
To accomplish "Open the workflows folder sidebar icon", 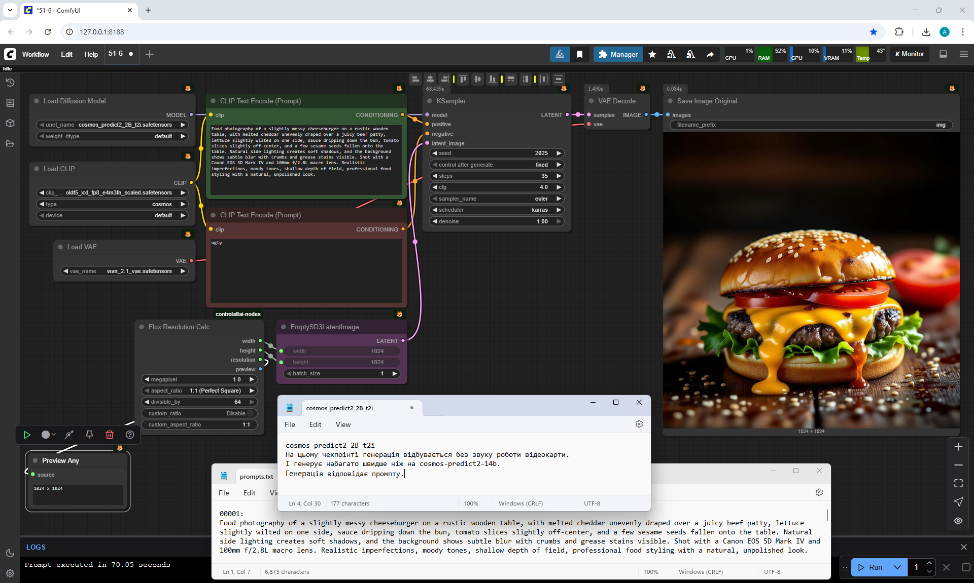I will [x=10, y=143].
